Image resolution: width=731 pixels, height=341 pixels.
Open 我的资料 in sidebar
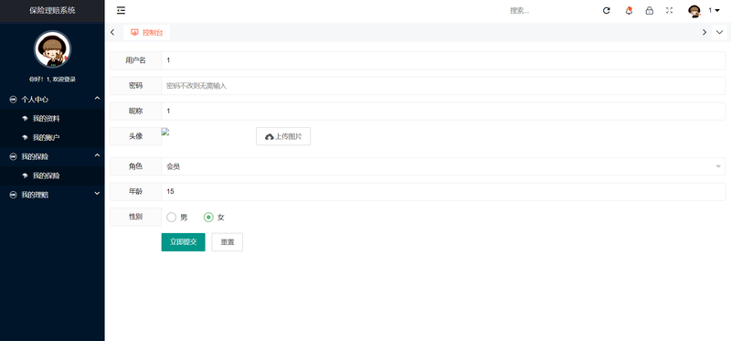pos(52,119)
